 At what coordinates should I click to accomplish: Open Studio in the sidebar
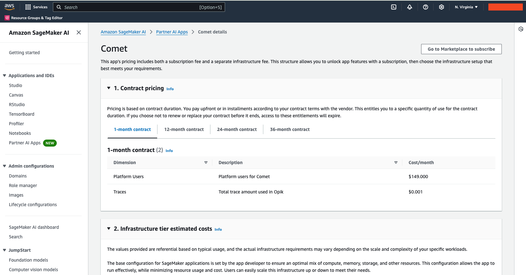pos(15,85)
